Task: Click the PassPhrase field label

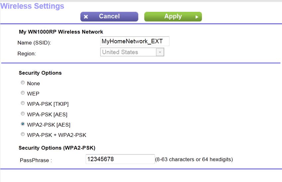Action: (36, 160)
